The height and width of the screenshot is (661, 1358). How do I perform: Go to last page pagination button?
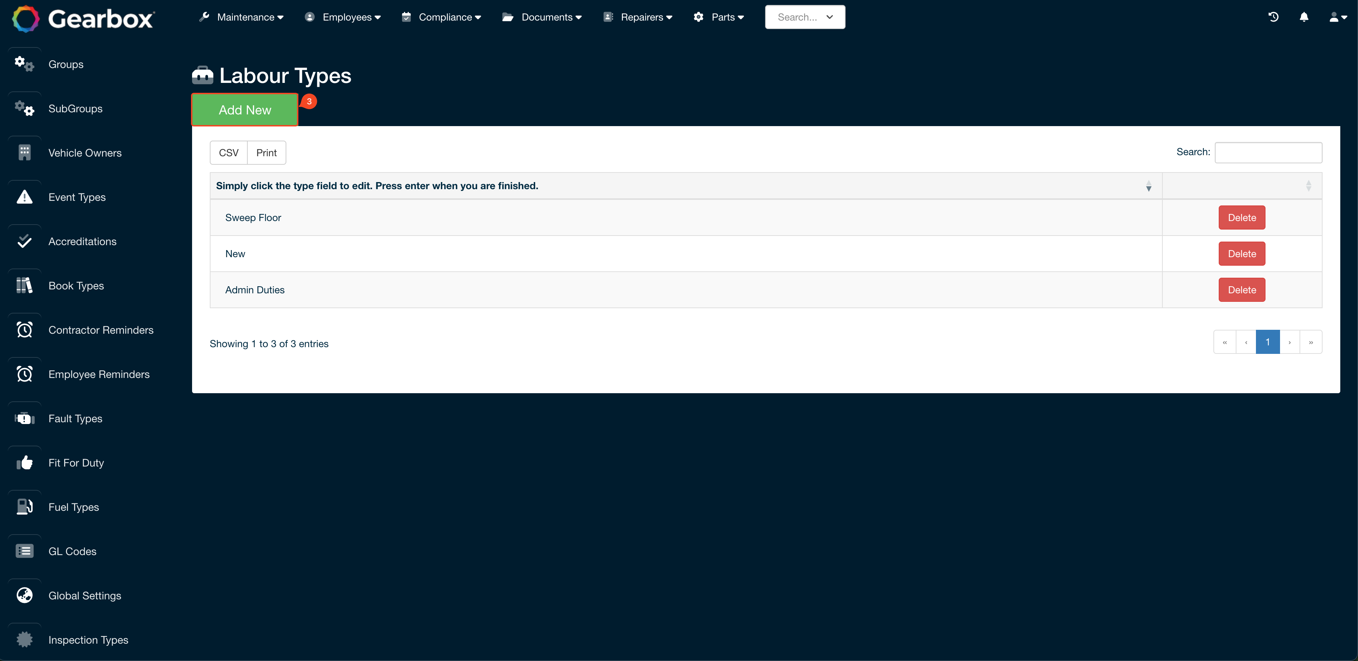(x=1311, y=341)
